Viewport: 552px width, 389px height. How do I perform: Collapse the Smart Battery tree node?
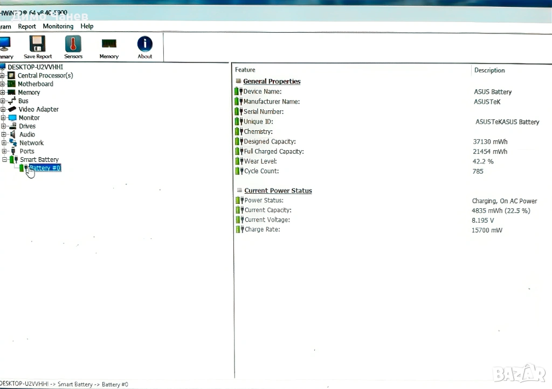click(x=4, y=160)
